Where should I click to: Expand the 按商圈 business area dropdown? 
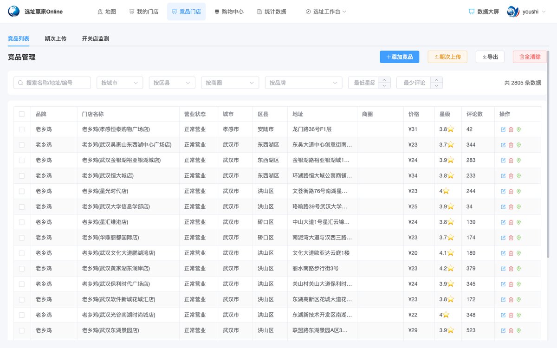click(230, 83)
